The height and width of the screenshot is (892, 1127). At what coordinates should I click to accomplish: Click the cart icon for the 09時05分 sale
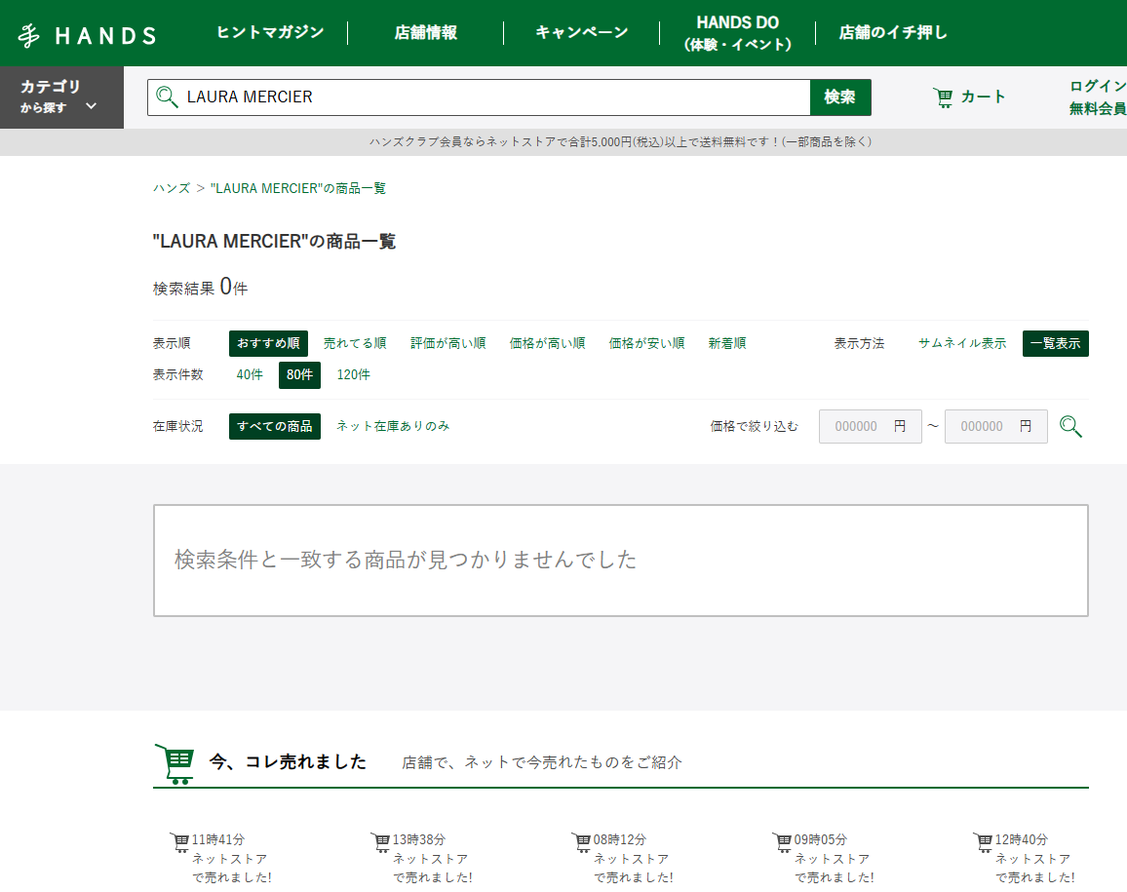click(x=782, y=841)
